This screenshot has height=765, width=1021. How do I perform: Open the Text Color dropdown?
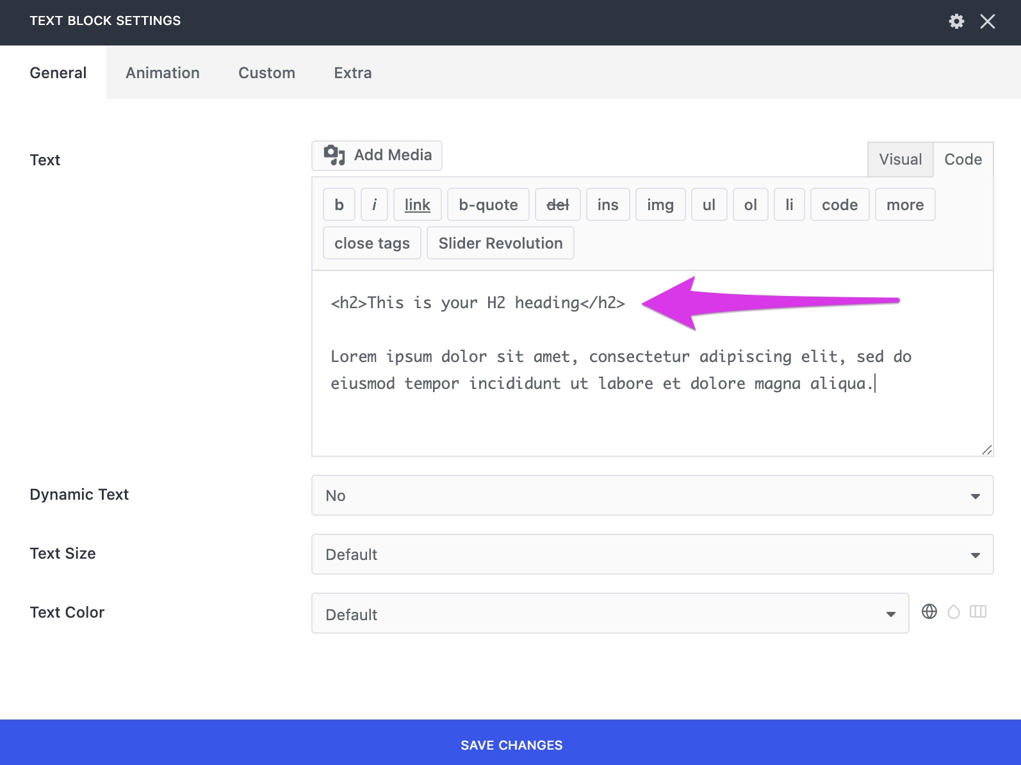pos(610,613)
